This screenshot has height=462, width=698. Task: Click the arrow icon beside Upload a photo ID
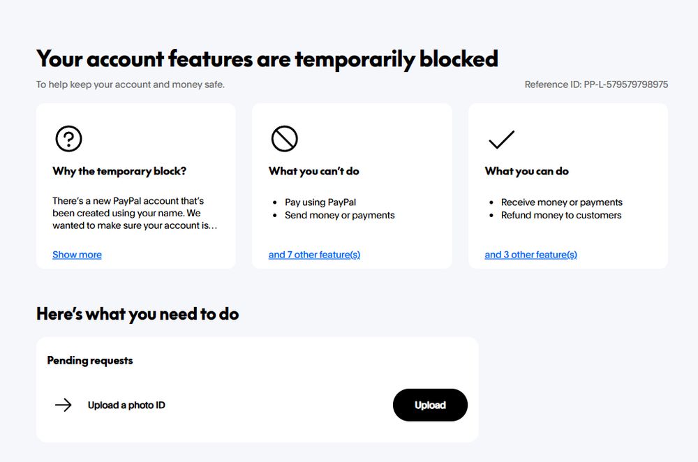point(64,405)
